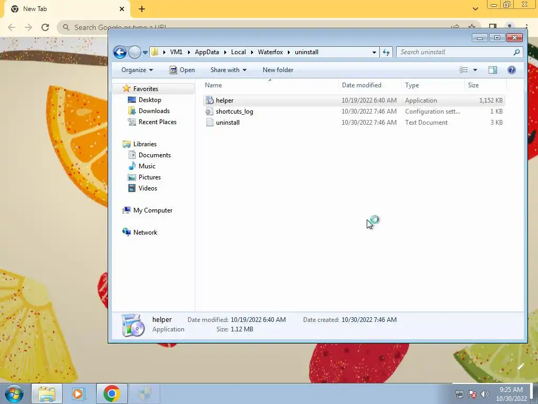The height and width of the screenshot is (404, 538).
Task: Expand the arrow after AppData breadcrumb
Action: (225, 52)
